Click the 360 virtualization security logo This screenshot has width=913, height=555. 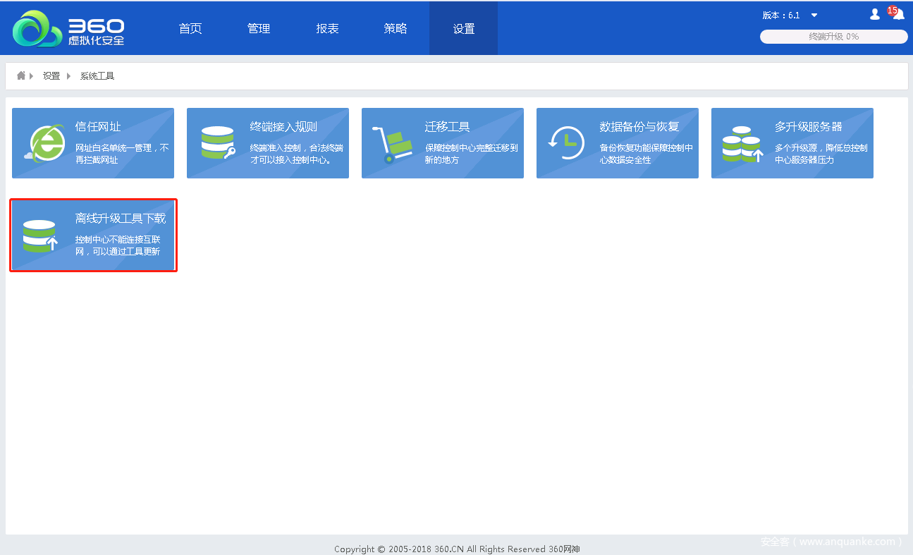click(68, 30)
